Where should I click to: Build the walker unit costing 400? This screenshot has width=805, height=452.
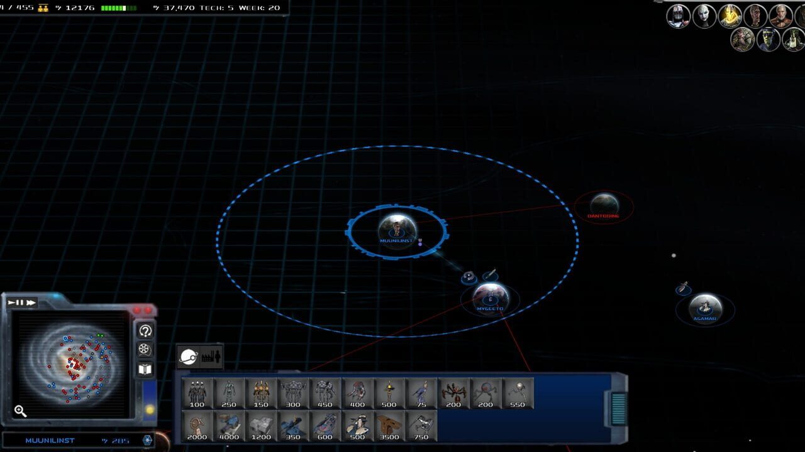point(358,394)
